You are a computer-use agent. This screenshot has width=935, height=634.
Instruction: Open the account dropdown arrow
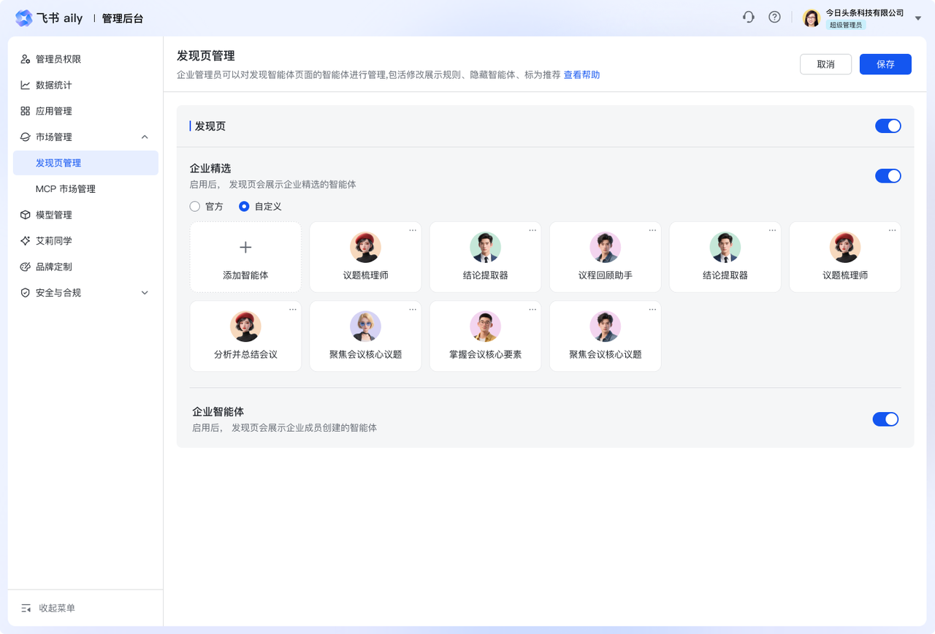pos(918,18)
